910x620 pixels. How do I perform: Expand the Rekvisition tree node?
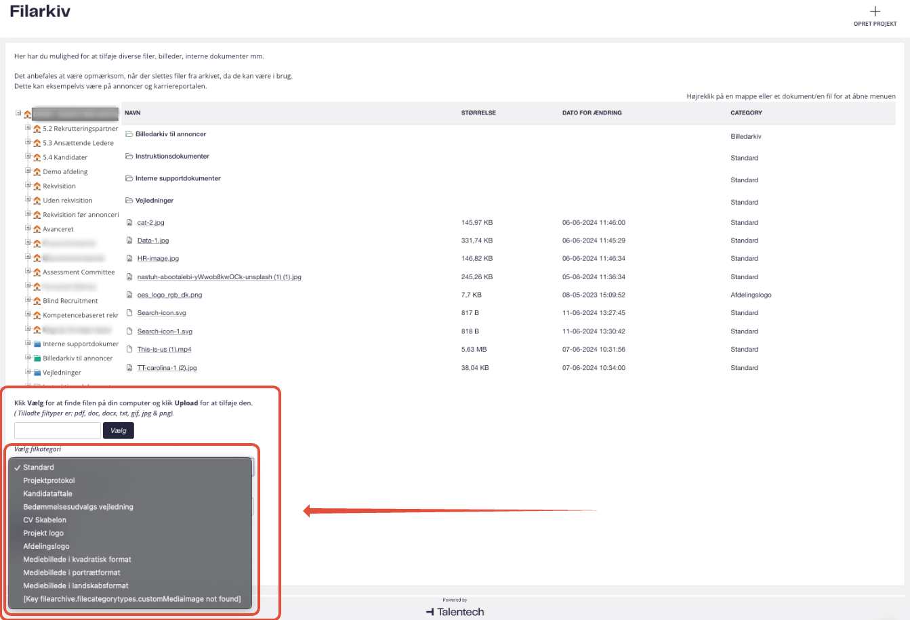(x=28, y=185)
